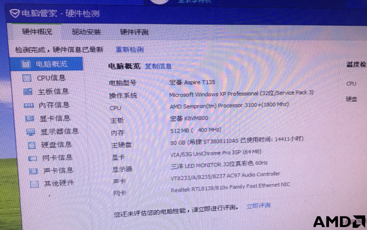Click the Realtek RTL8139/810x Ethernet NIC text

(230, 187)
